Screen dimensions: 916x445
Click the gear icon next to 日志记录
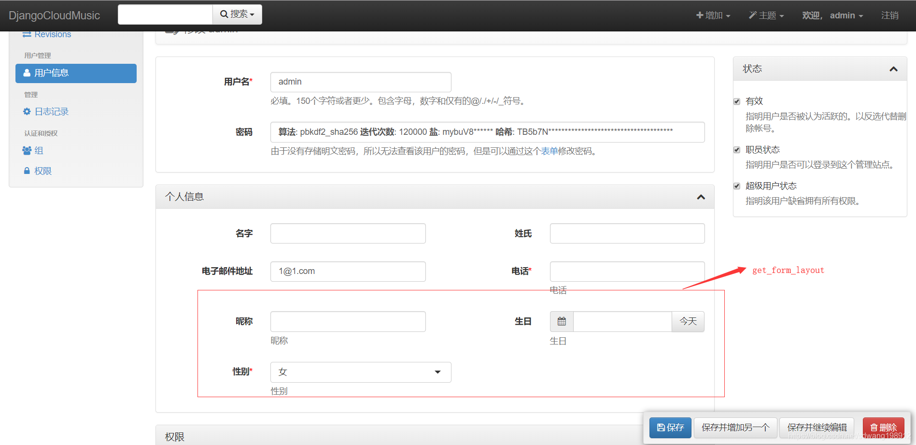[x=27, y=112]
